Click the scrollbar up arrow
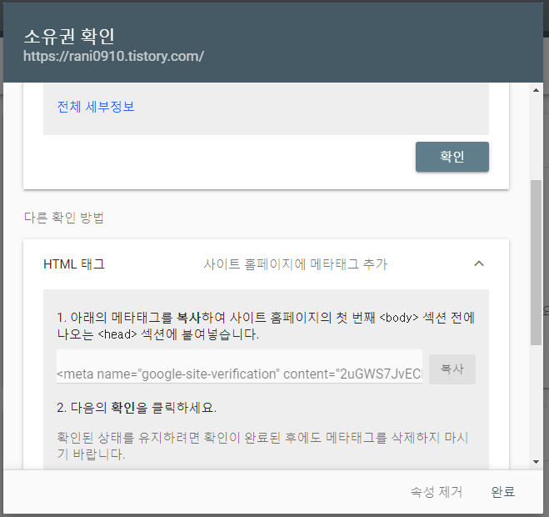Screen dimensions: 549x517 point(536,90)
